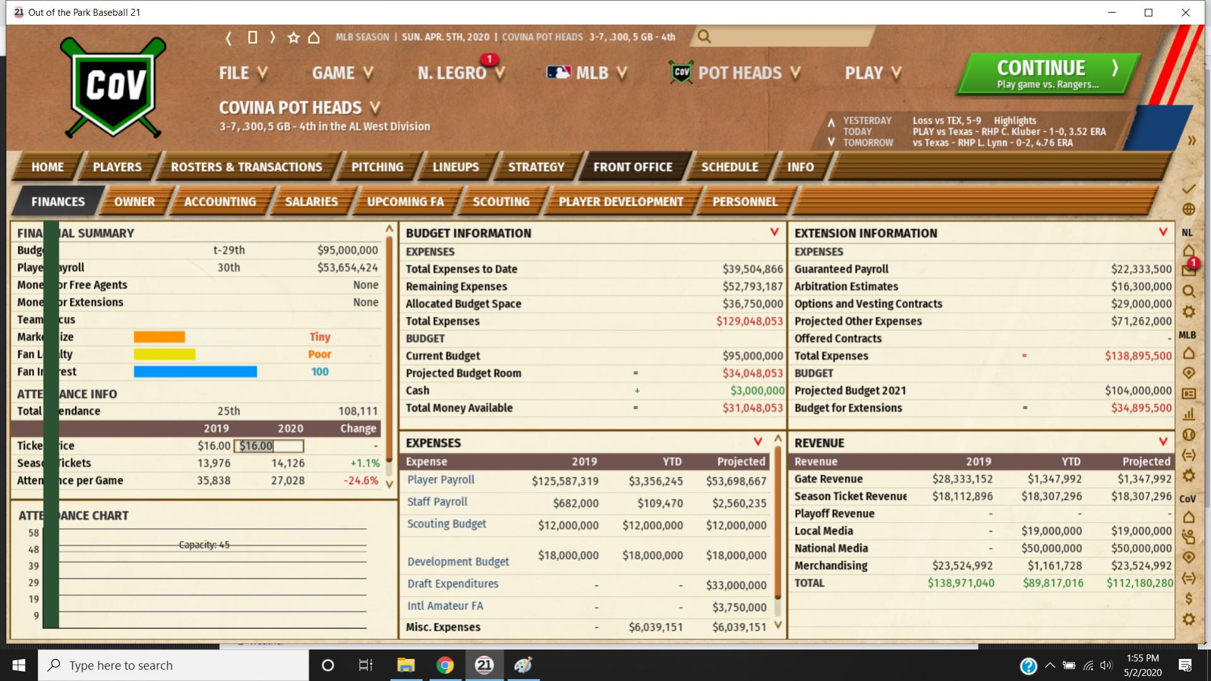Image resolution: width=1211 pixels, height=681 pixels.
Task: Go forward with the right arrow icon
Action: pos(273,38)
